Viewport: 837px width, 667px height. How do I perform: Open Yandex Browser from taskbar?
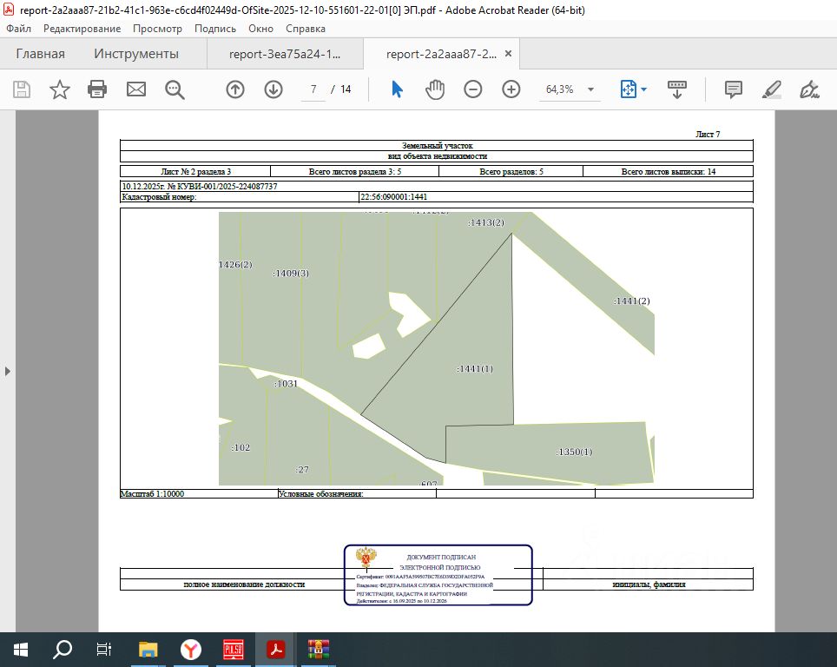(x=191, y=650)
